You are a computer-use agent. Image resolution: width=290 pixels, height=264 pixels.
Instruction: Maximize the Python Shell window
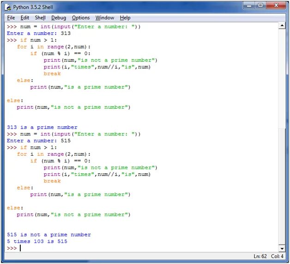(x=260, y=6)
